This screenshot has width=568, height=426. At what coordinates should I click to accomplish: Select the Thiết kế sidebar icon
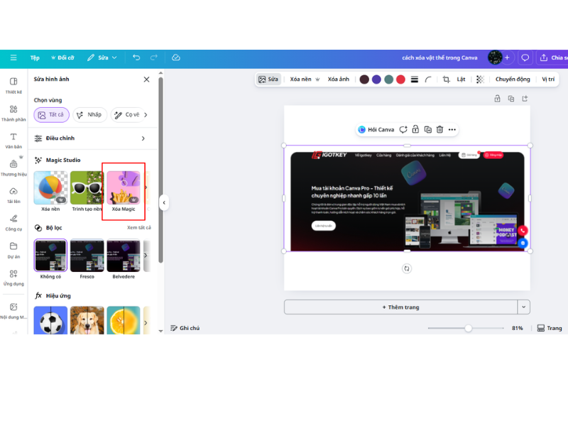(x=12, y=84)
